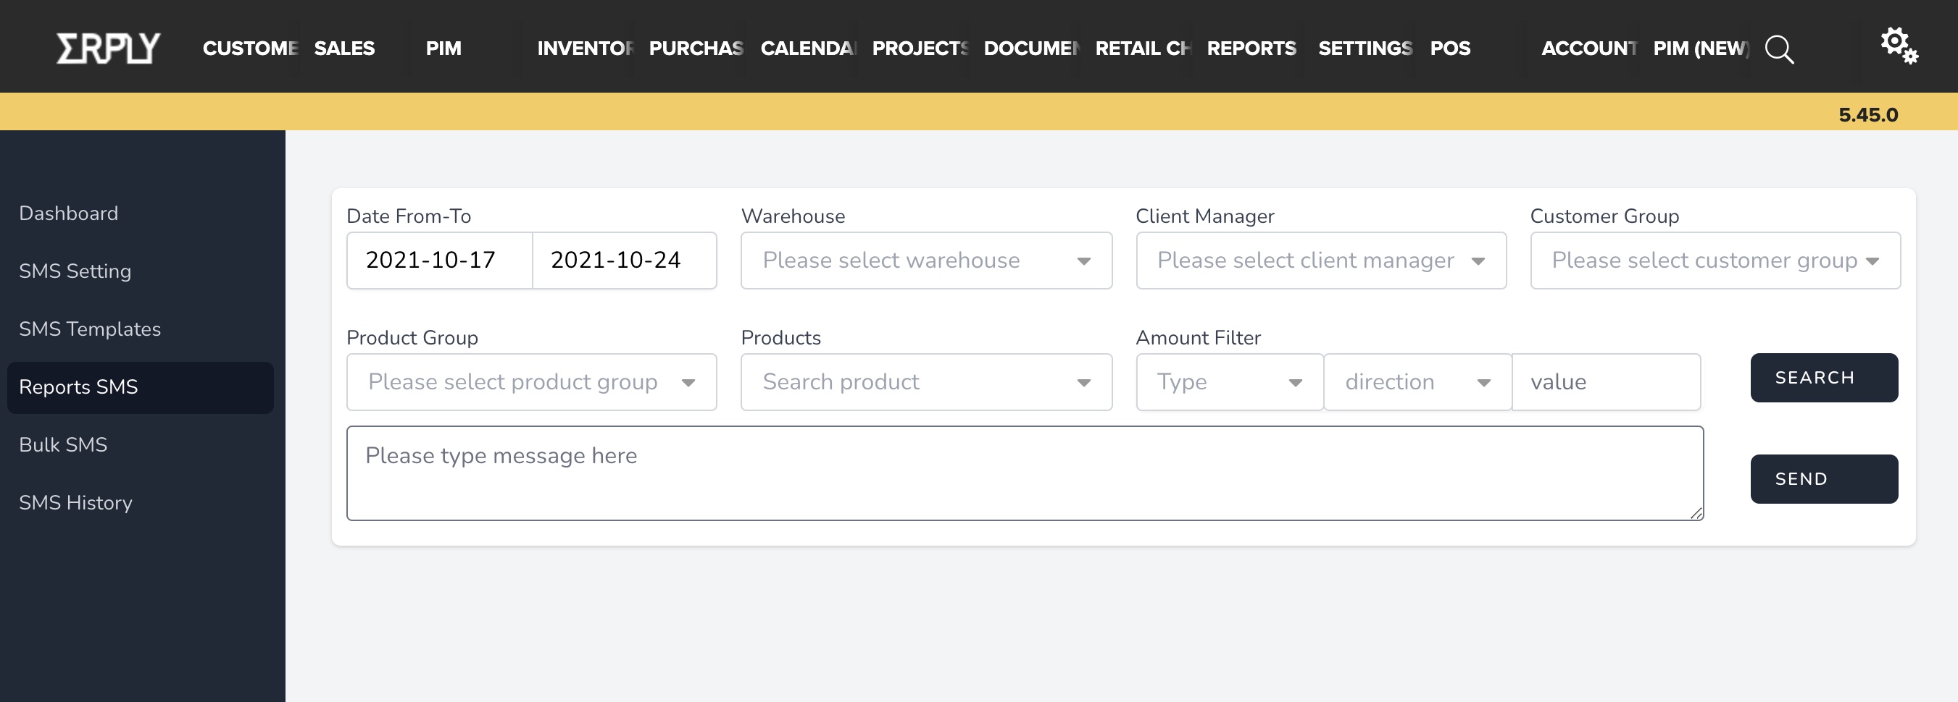Open SMS Templates in sidebar
Viewport: 1958px width, 702px height.
pos(90,329)
